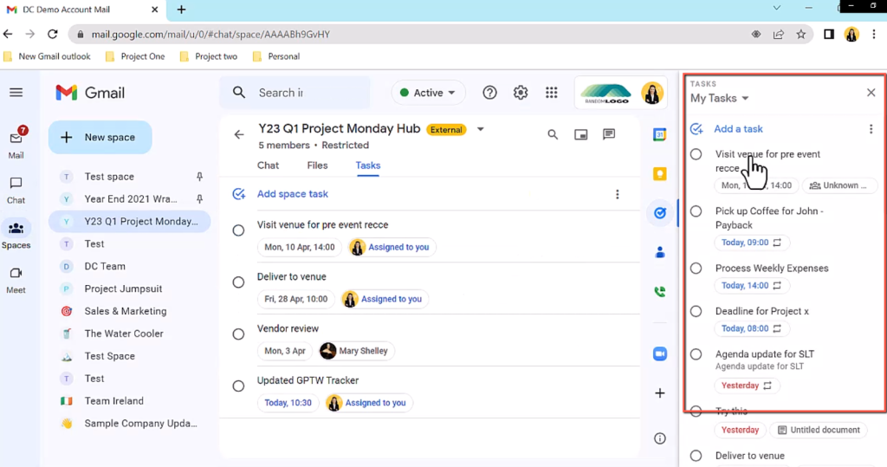Search within the space using magnifier icon
The image size is (887, 467).
pyautogui.click(x=553, y=134)
